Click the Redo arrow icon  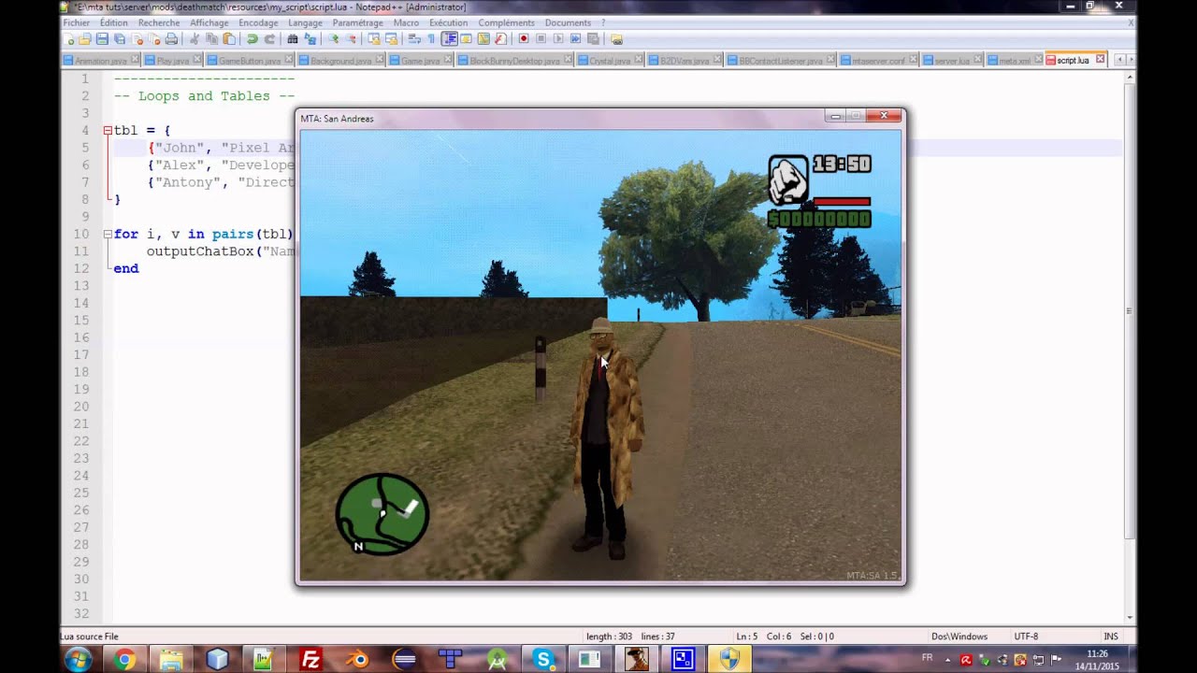pos(269,39)
